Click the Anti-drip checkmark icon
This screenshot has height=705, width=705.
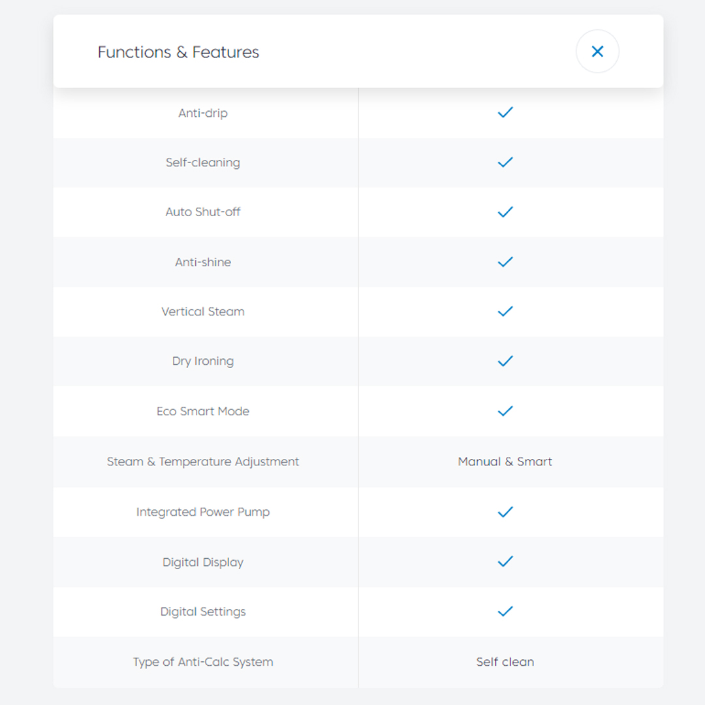click(x=505, y=112)
